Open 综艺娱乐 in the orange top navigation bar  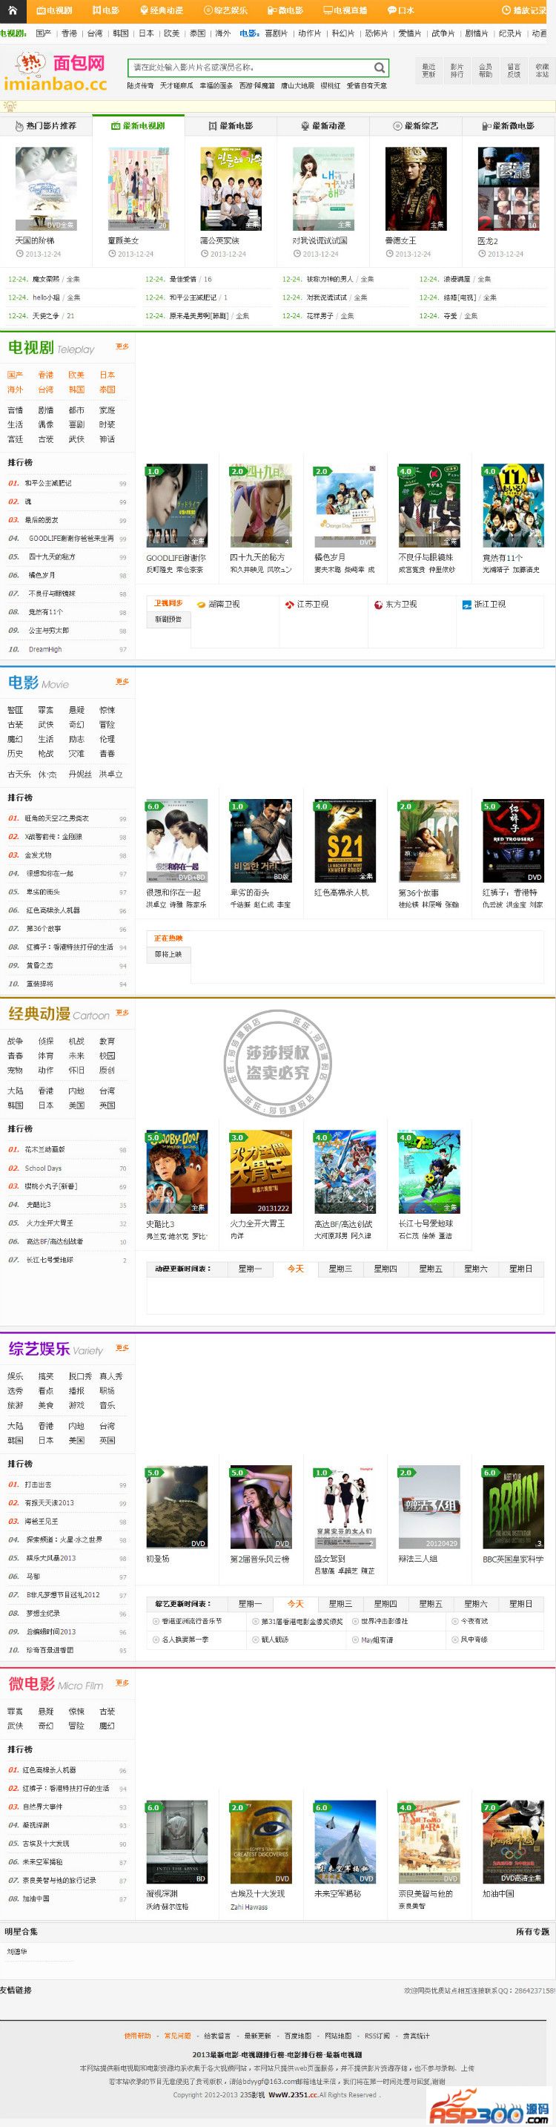[x=225, y=10]
